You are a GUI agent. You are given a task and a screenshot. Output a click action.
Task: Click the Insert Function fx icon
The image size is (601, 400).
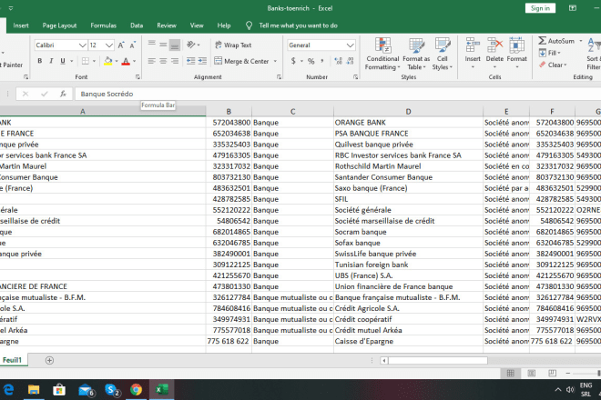pos(63,94)
